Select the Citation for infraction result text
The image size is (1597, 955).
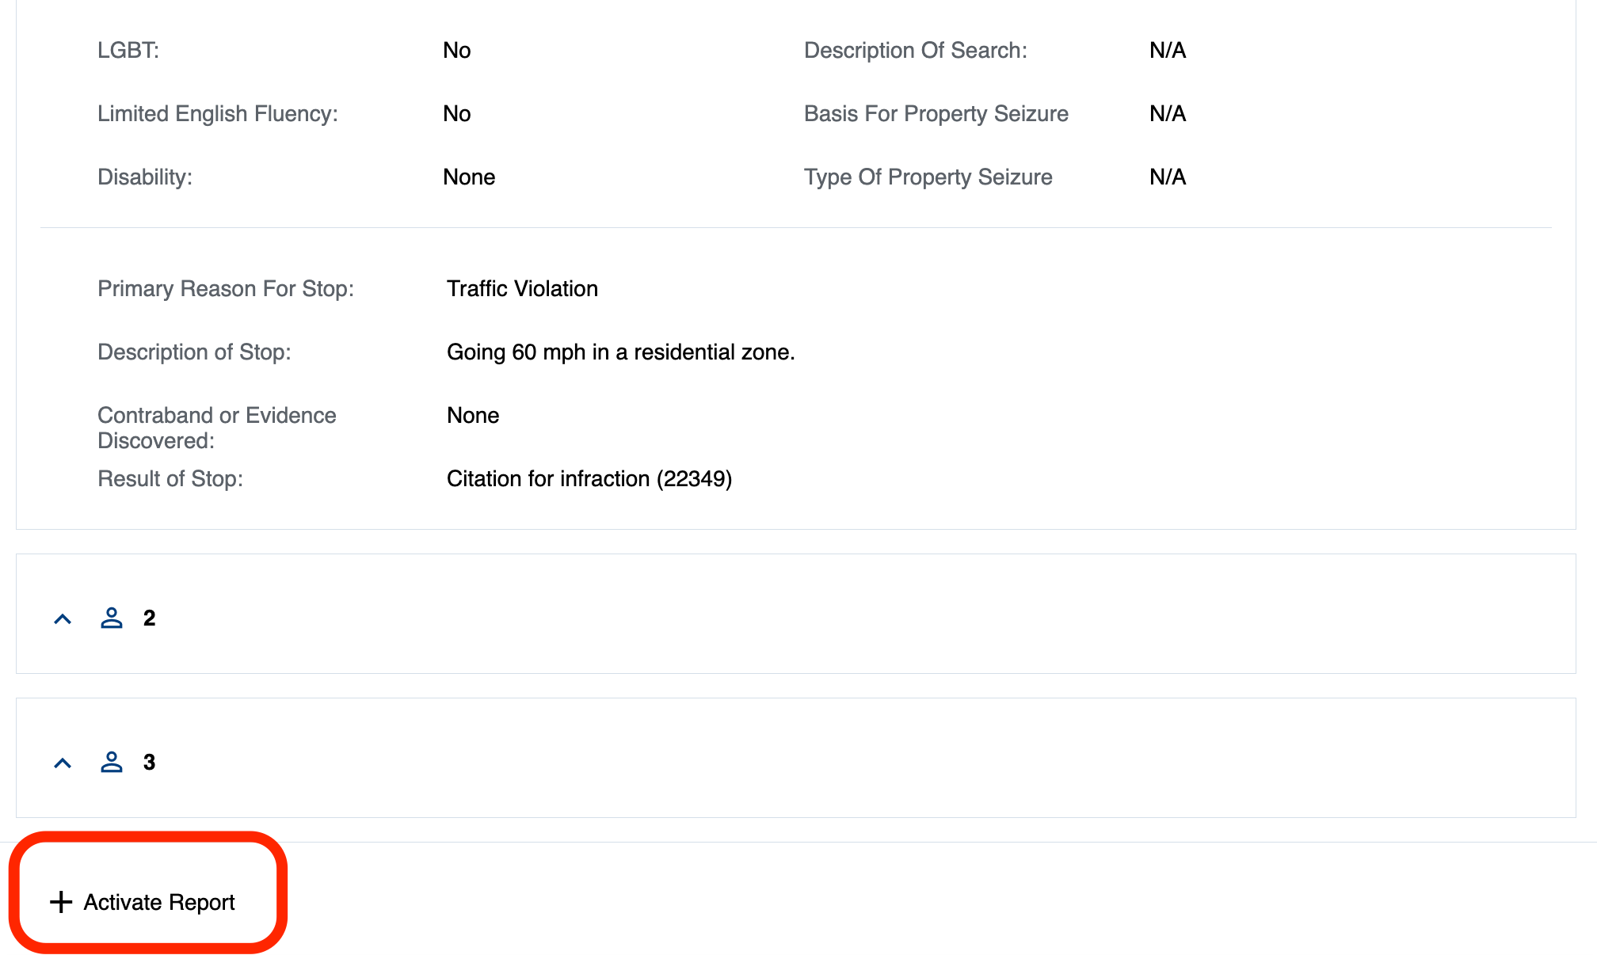click(589, 478)
